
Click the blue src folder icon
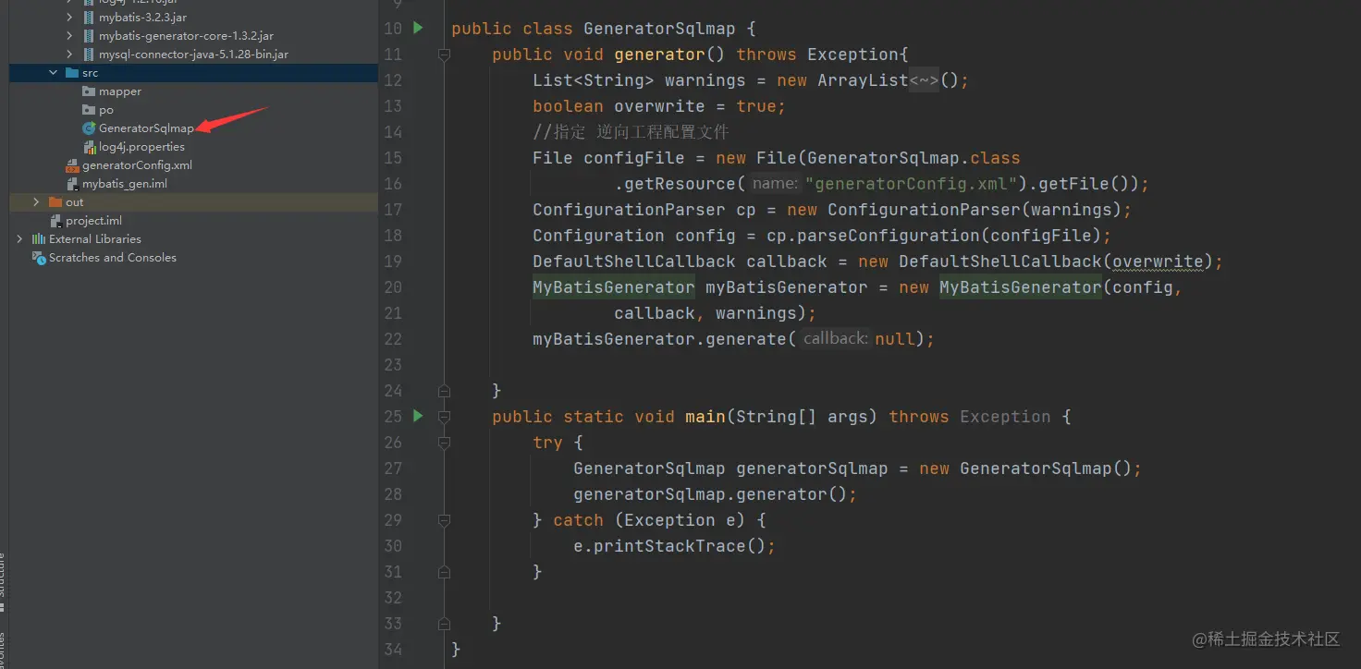coord(72,73)
